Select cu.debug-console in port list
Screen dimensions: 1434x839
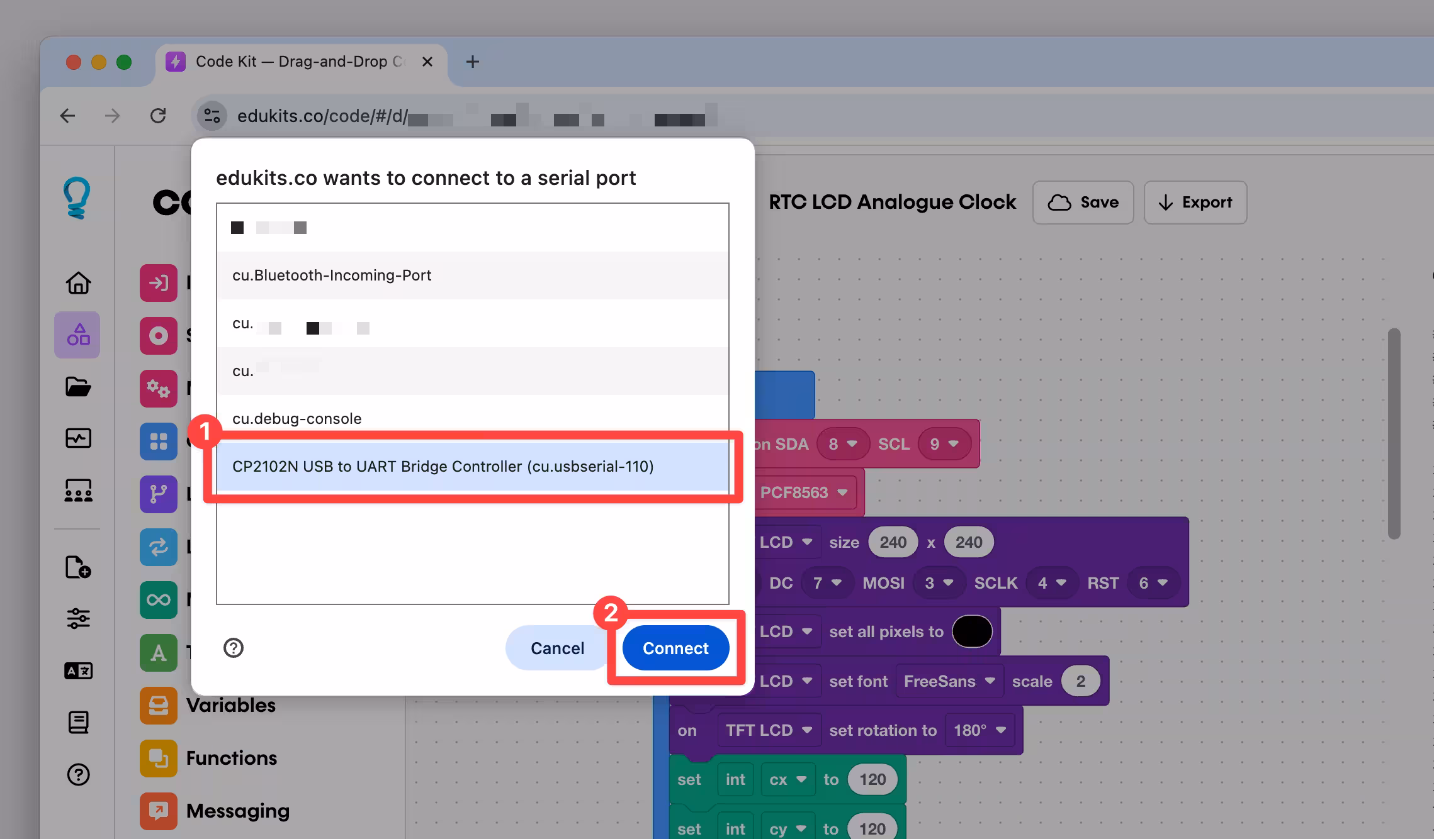coord(473,418)
